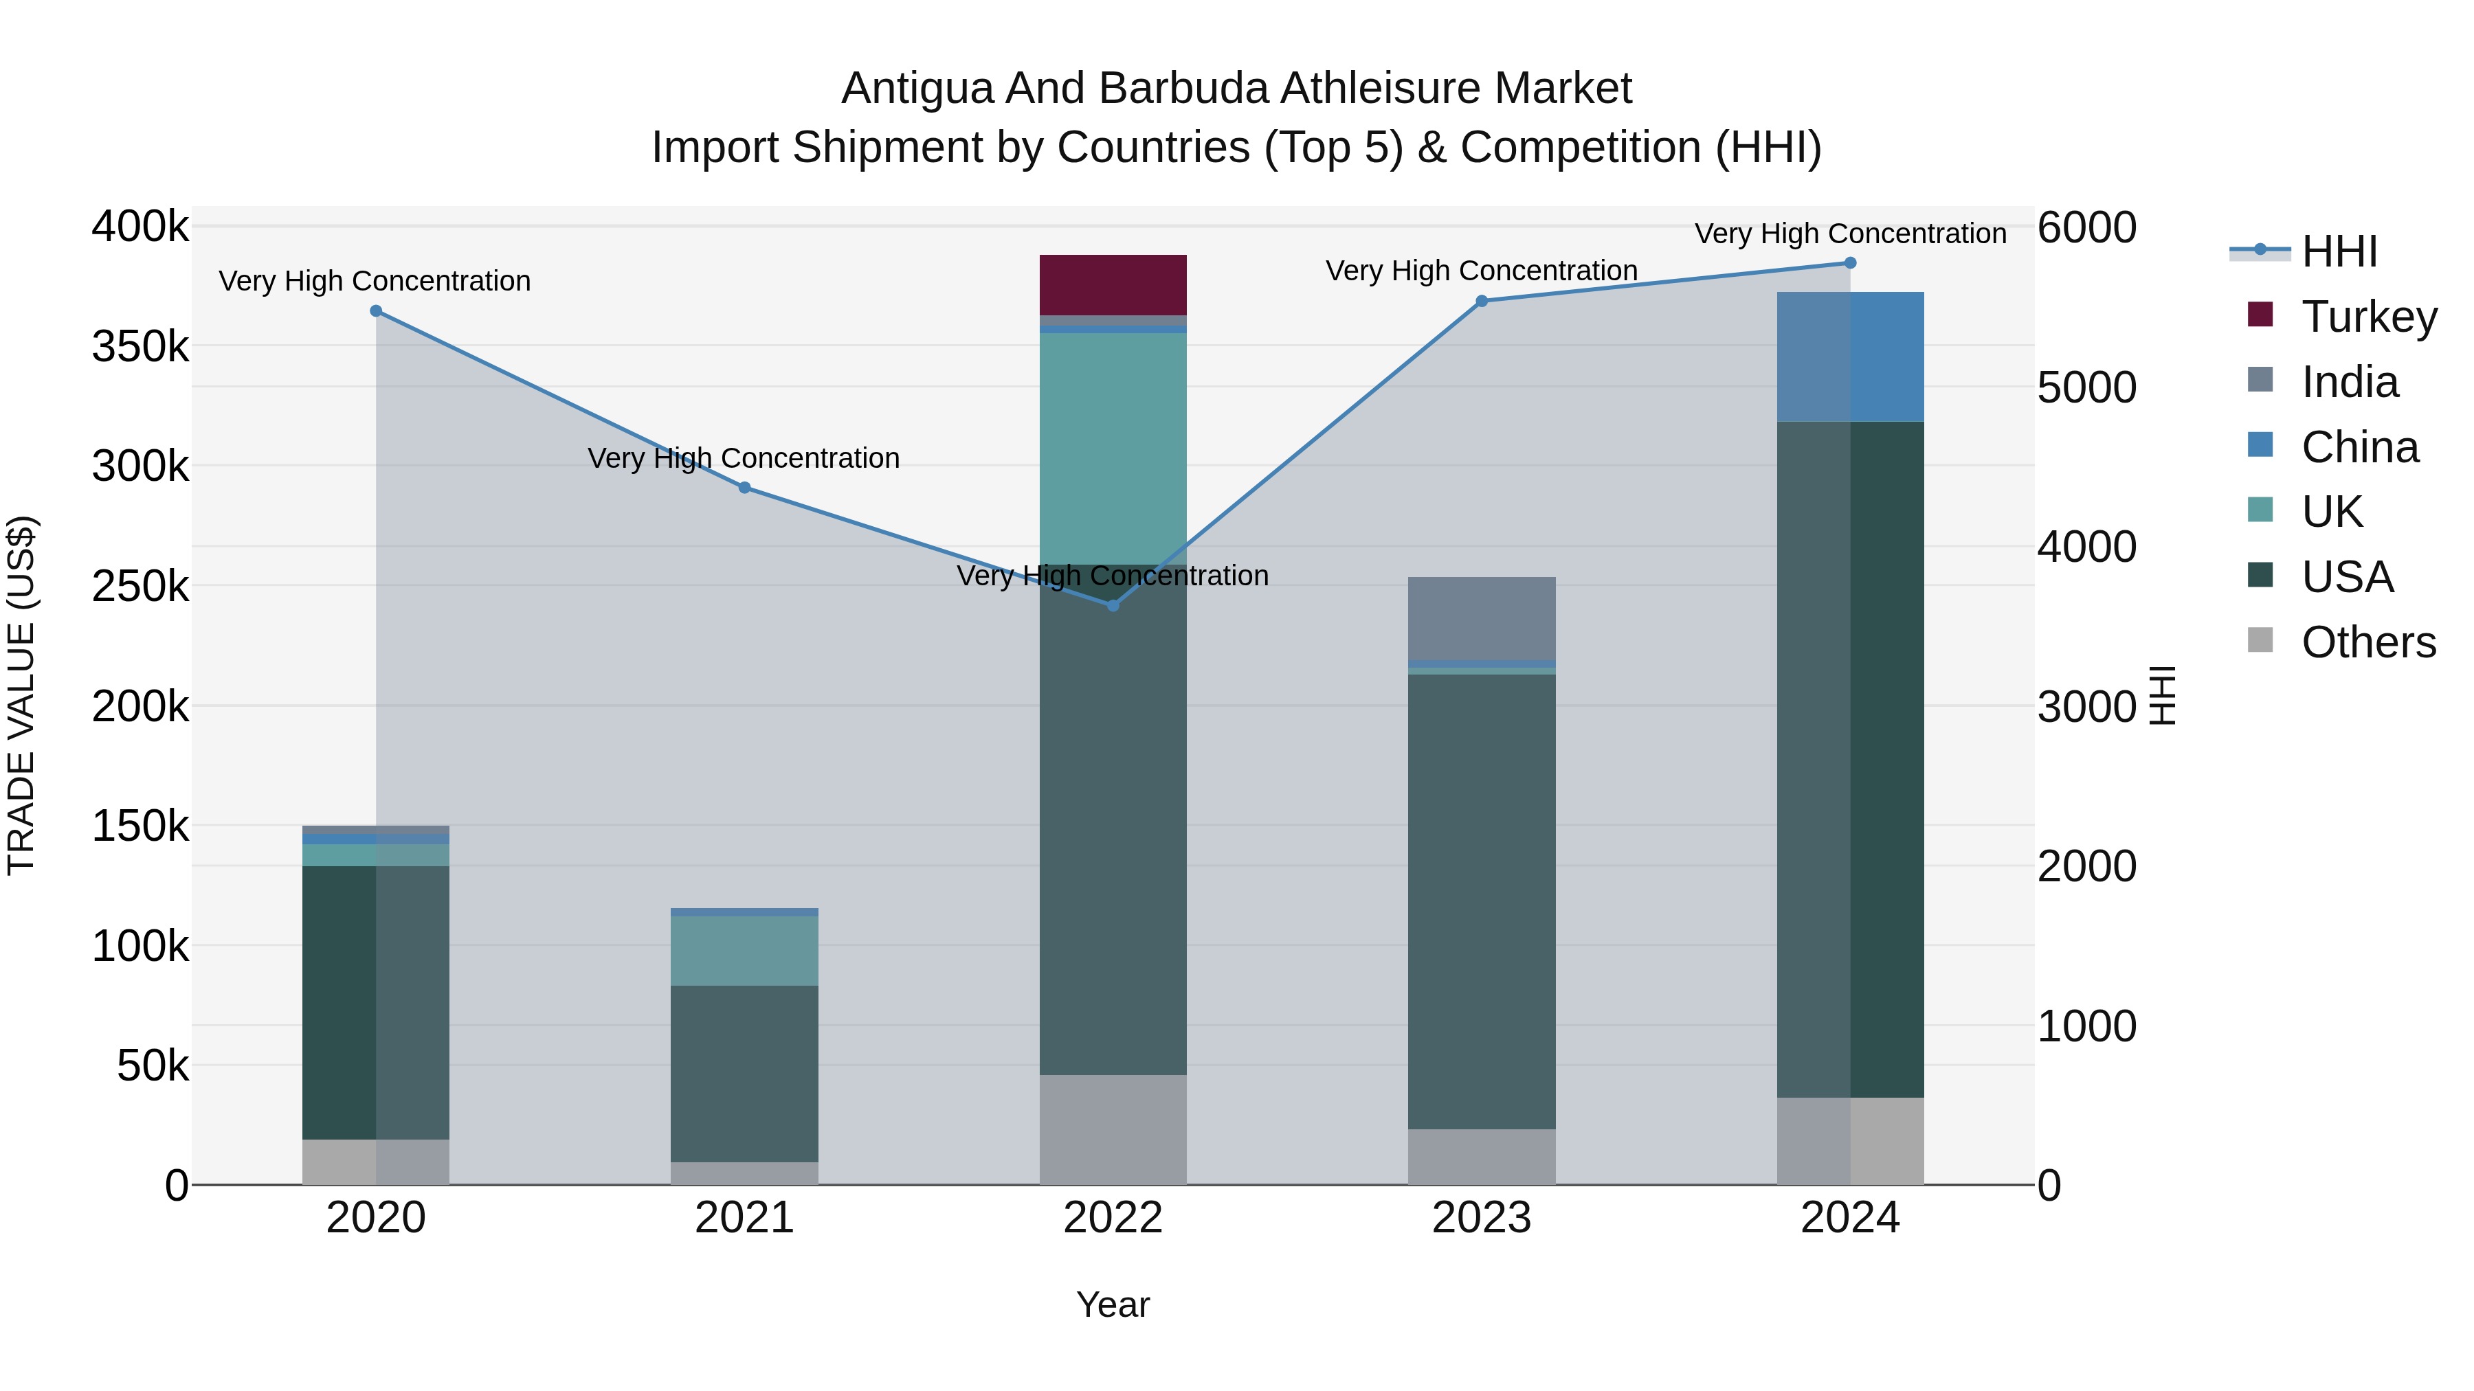Click 'Very High Concentration' annotation above 2024
2474x1391 pixels.
[x=1851, y=234]
